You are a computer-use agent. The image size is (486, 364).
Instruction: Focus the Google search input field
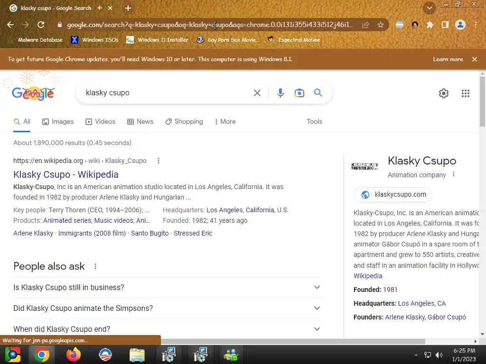(x=168, y=93)
